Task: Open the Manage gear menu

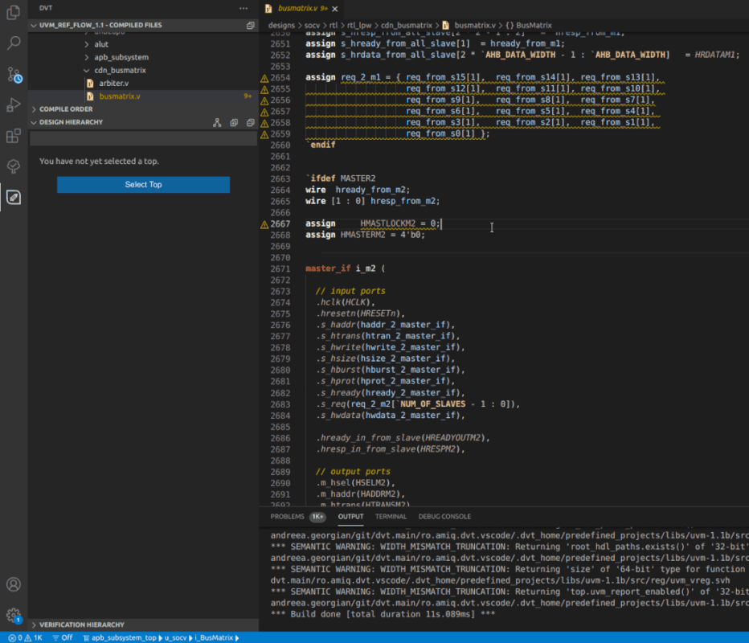Action: coord(12,612)
